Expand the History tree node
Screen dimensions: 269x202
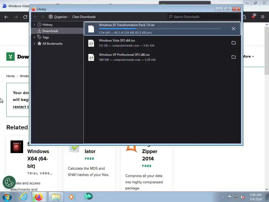[34, 25]
